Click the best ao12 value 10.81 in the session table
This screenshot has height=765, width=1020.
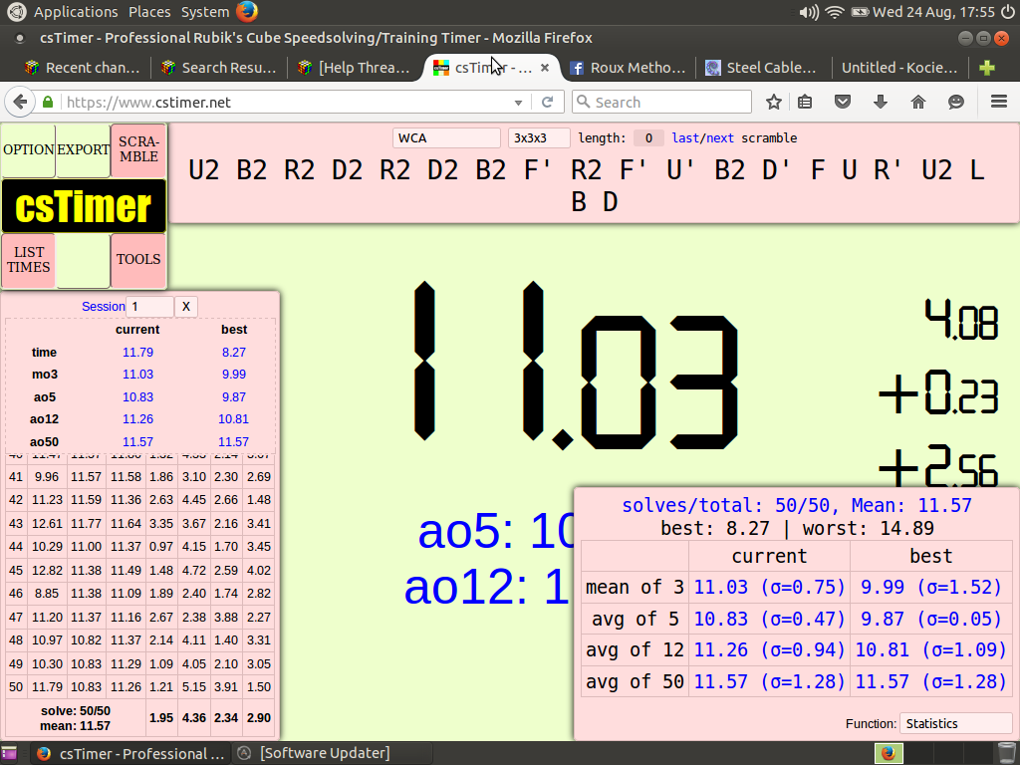[233, 419]
